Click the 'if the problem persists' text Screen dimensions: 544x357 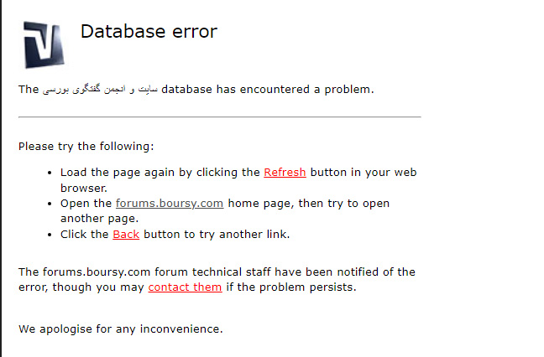pyautogui.click(x=291, y=287)
